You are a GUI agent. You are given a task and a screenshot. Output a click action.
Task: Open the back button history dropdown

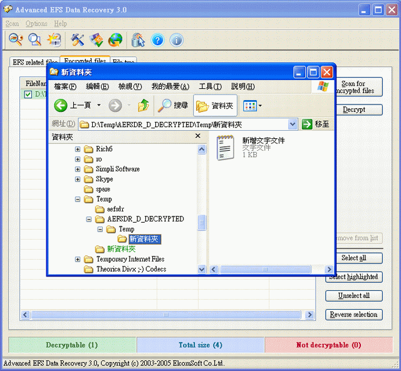99,105
